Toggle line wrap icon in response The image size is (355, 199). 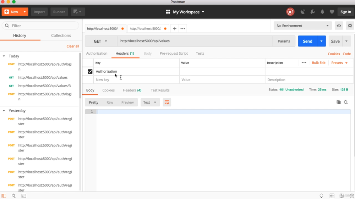coord(167,103)
